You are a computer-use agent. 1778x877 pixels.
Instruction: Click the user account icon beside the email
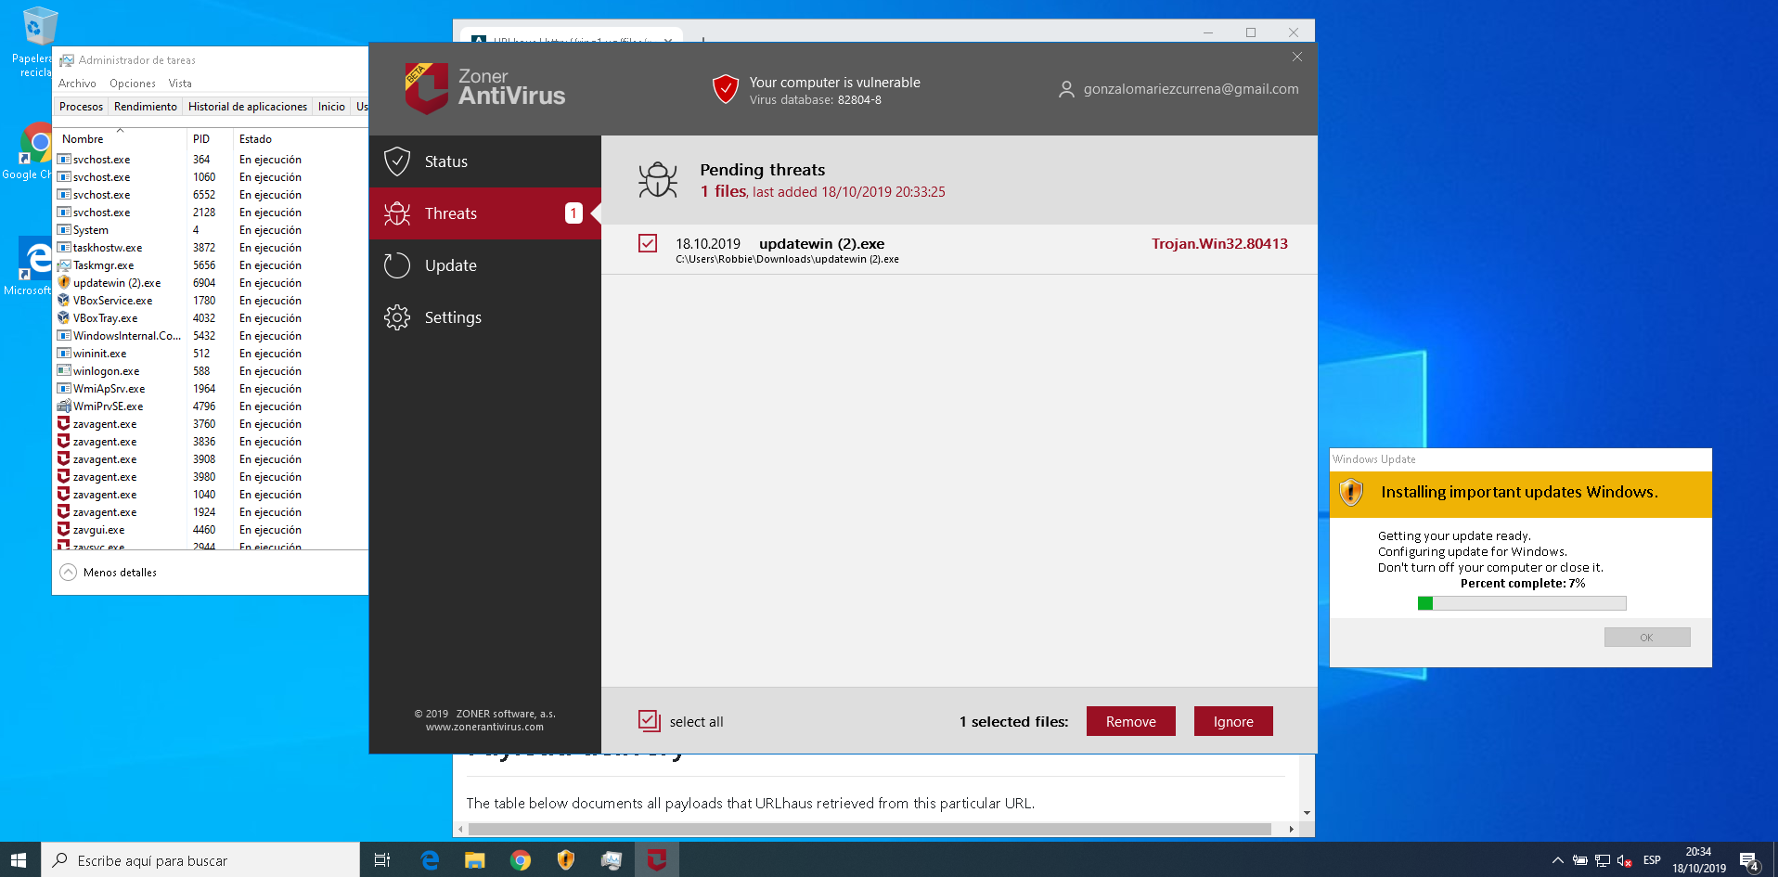click(x=1066, y=89)
